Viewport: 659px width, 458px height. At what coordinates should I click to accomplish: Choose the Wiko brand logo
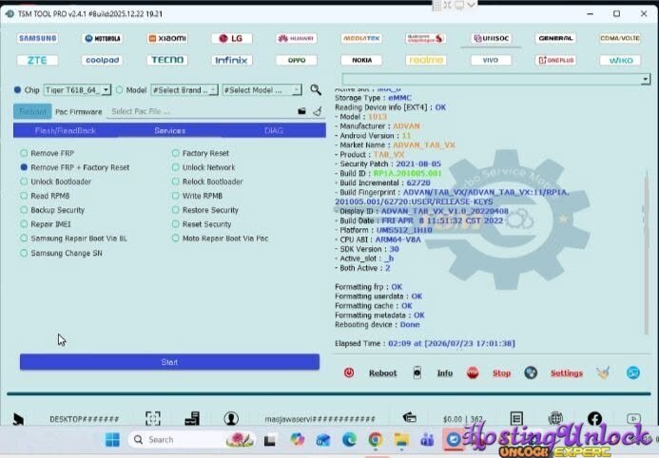[x=620, y=60]
